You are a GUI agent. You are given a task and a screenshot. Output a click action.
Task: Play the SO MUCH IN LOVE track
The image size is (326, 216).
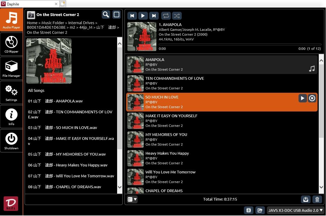tap(302, 98)
